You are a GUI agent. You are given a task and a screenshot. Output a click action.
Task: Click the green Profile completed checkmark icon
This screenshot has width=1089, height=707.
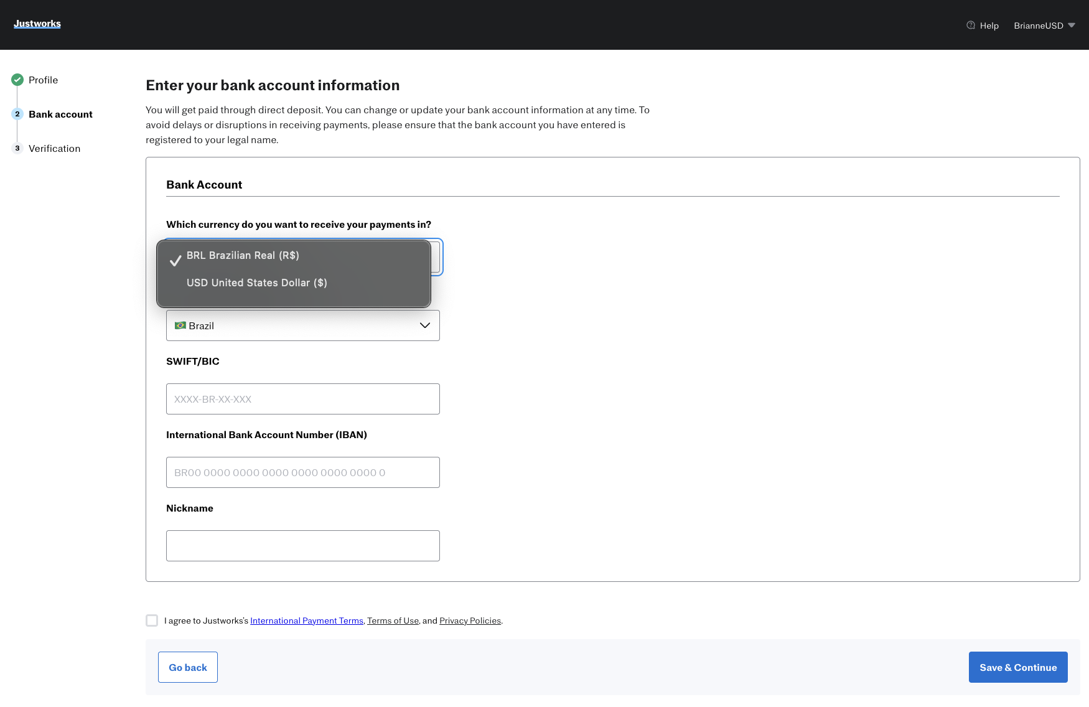pos(17,80)
